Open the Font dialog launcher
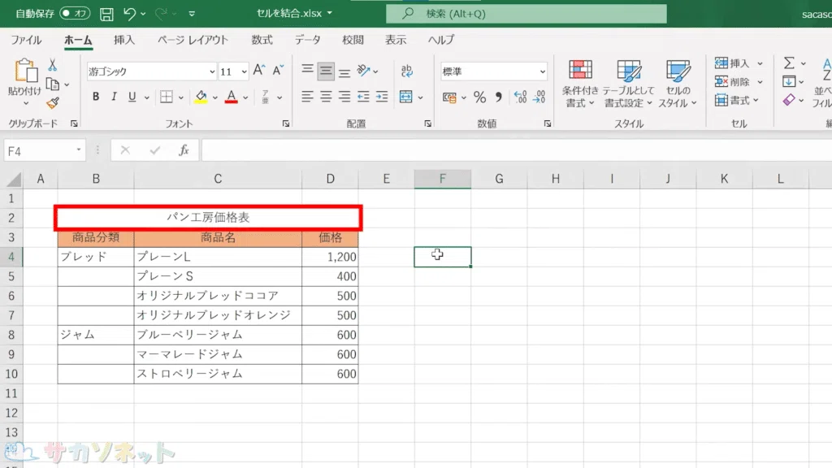The width and height of the screenshot is (832, 468). pos(286,123)
